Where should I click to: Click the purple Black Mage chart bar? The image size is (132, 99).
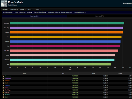pos(67,28)
